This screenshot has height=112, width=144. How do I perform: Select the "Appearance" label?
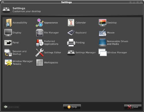click(x=51, y=23)
